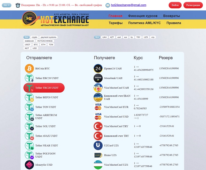The width and height of the screenshot is (206, 170).
Task: Filter receive currencies by cny
Action: tap(153, 37)
